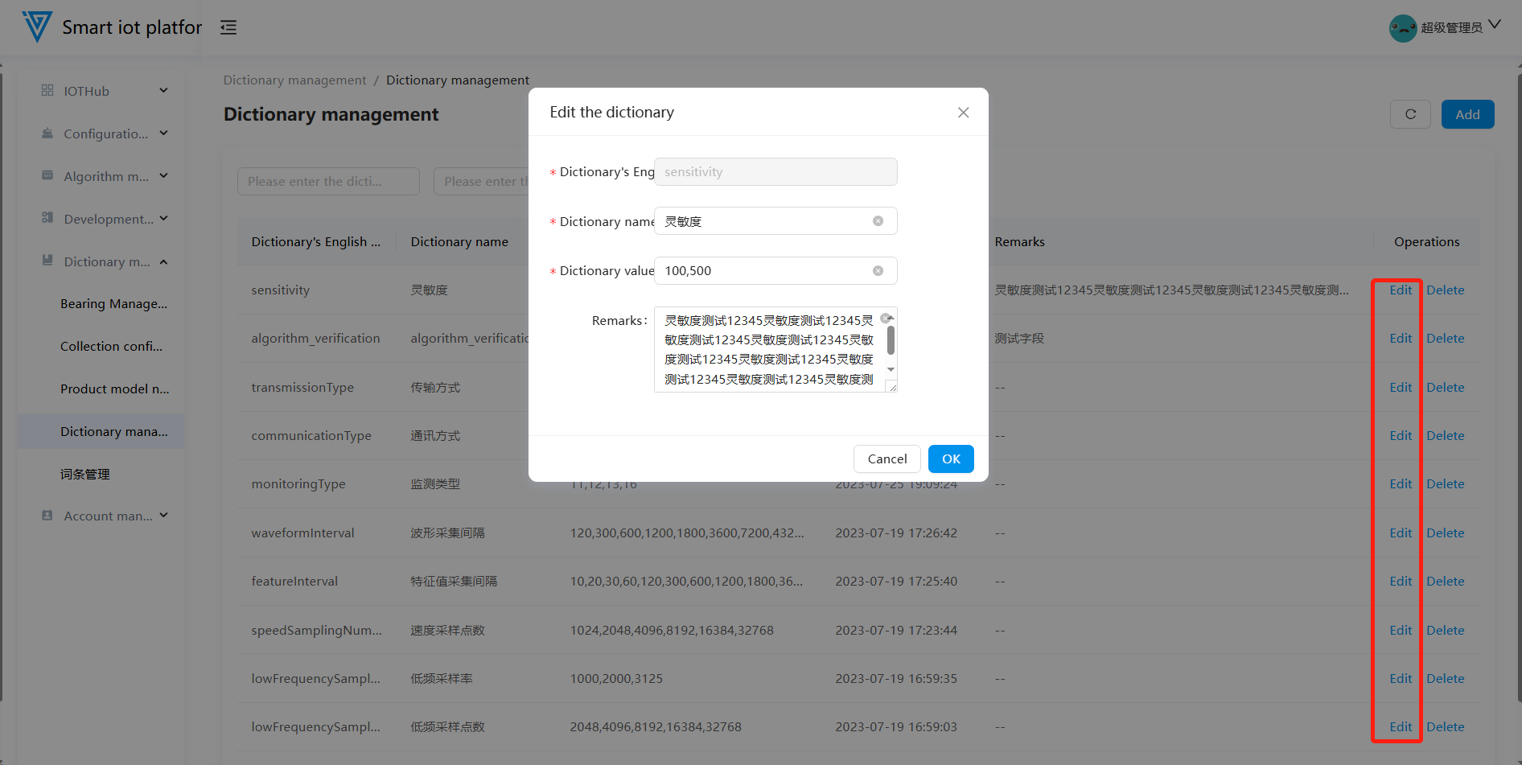
Task: Collapse the Dictionary management sidebar menu
Action: pos(163,261)
